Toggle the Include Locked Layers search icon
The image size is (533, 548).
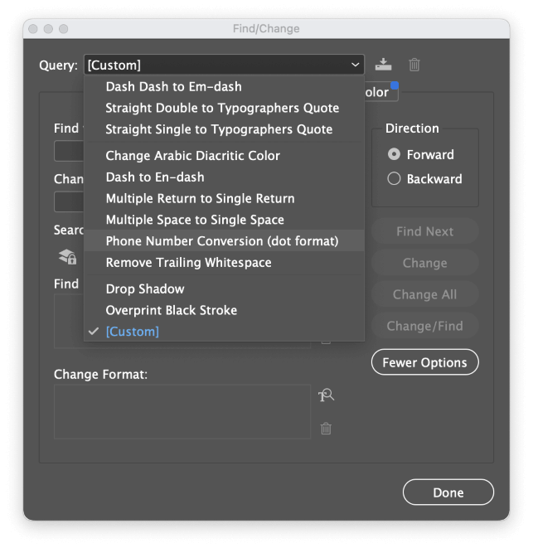click(x=67, y=257)
